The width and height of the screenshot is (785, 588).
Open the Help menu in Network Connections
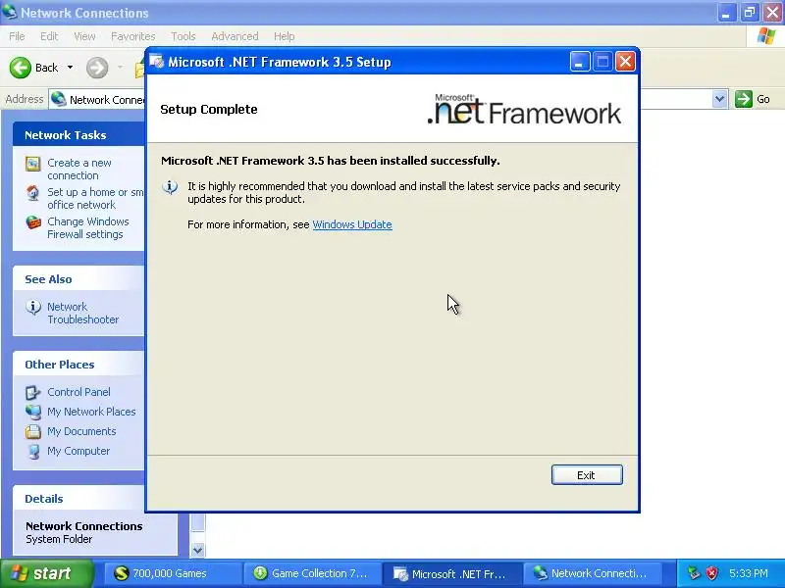pyautogui.click(x=284, y=36)
